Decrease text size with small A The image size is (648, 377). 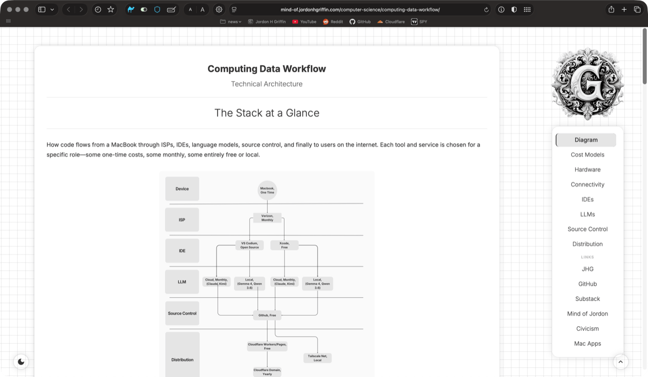(190, 9)
